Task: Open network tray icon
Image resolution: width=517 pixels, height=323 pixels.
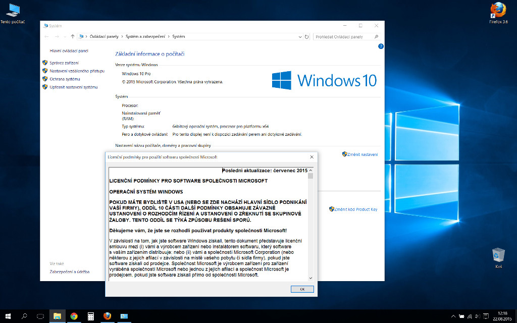Action: pos(470,316)
